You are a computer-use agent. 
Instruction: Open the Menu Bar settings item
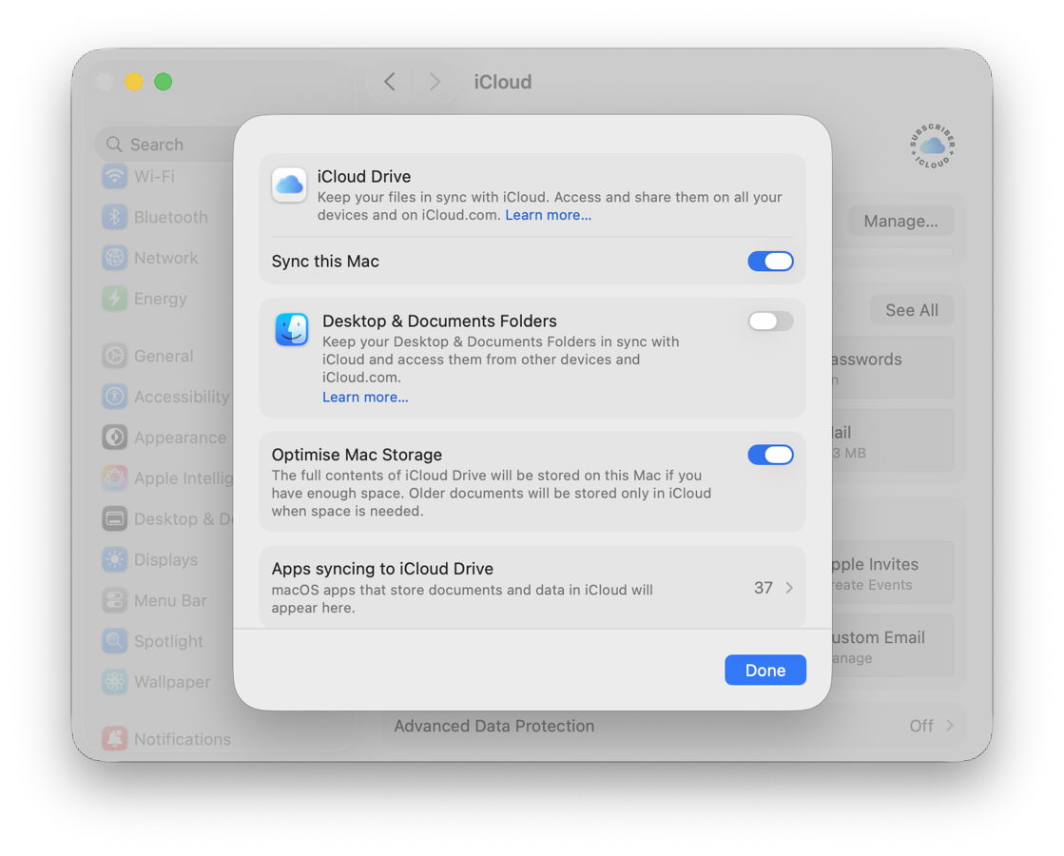click(169, 600)
